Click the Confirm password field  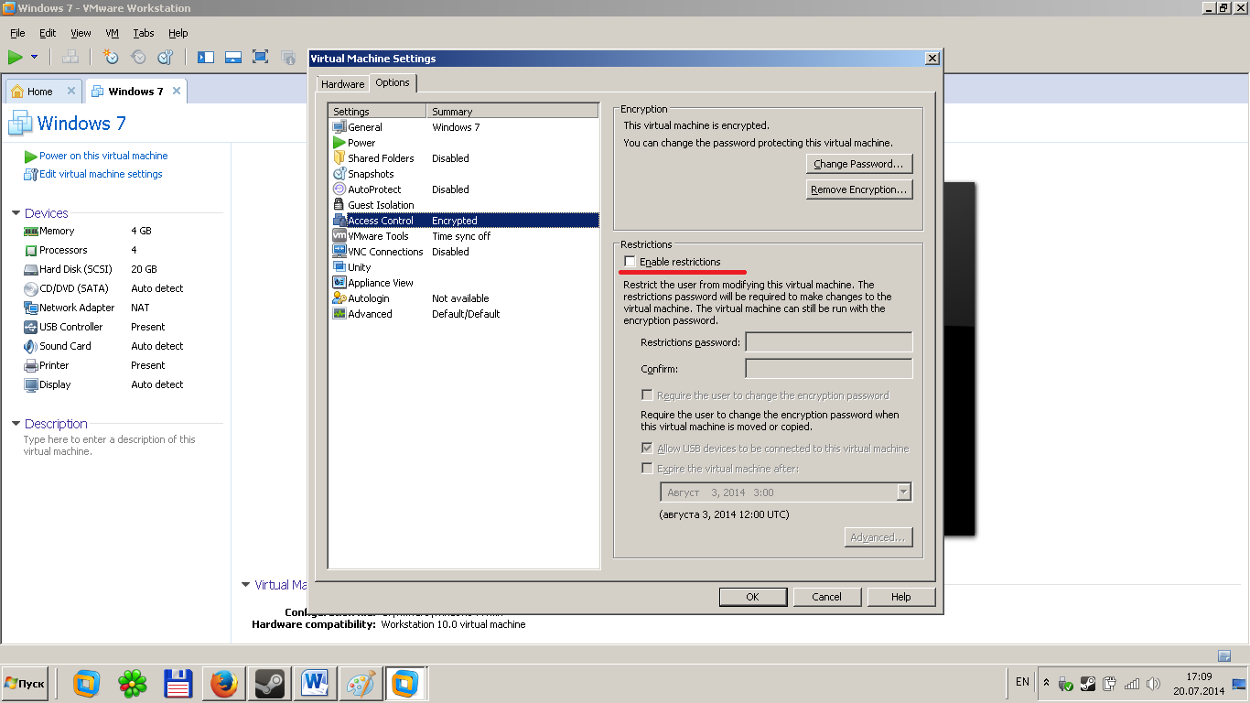click(829, 369)
